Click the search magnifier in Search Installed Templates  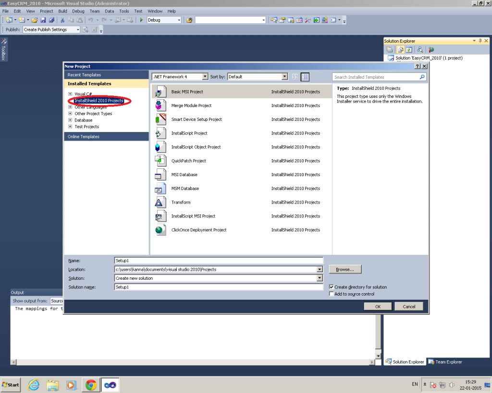(x=422, y=77)
